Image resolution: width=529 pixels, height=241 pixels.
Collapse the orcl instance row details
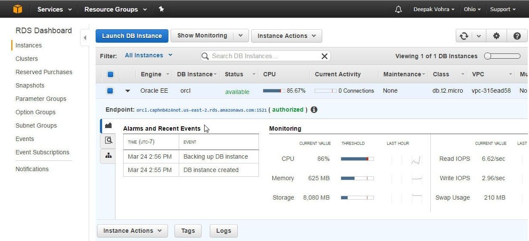[x=128, y=91]
